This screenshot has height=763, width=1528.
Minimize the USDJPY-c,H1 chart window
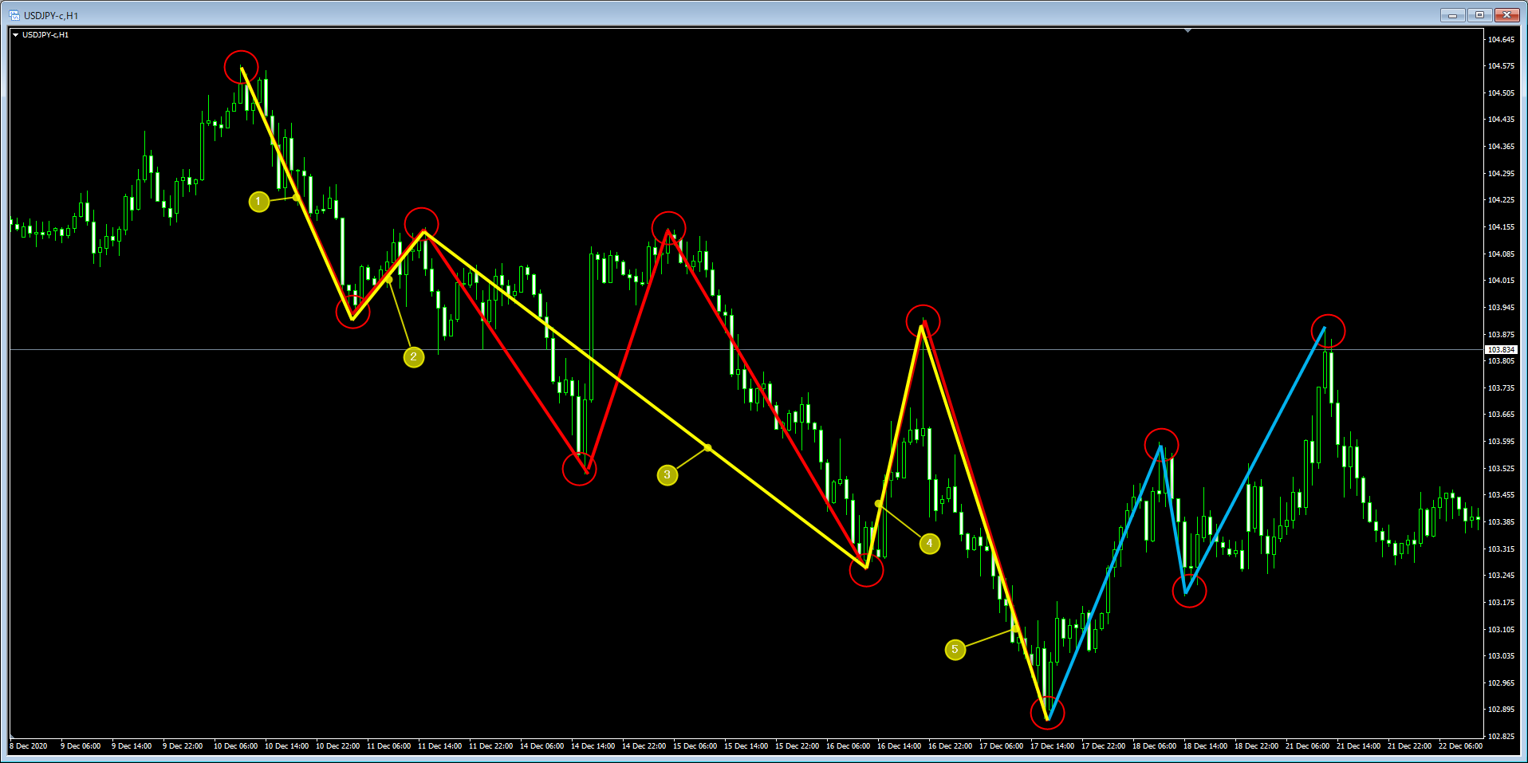click(x=1452, y=15)
